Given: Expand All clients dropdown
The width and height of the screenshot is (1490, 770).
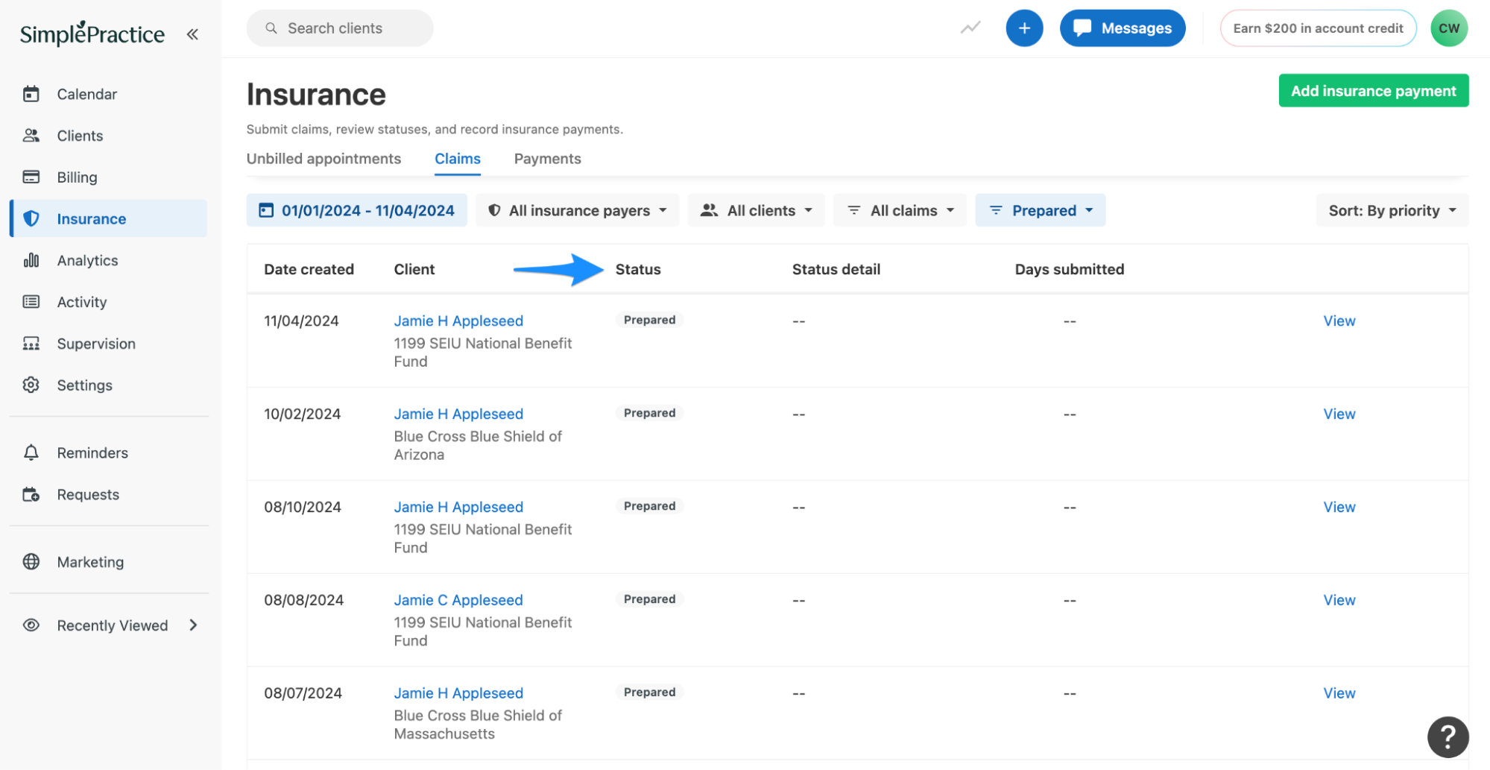Looking at the screenshot, I should pos(756,210).
